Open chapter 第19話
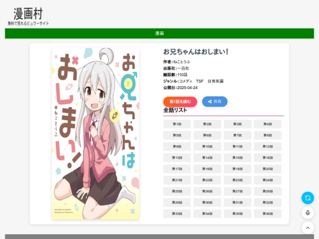Viewport: 319px width, 239px height. (x=237, y=169)
